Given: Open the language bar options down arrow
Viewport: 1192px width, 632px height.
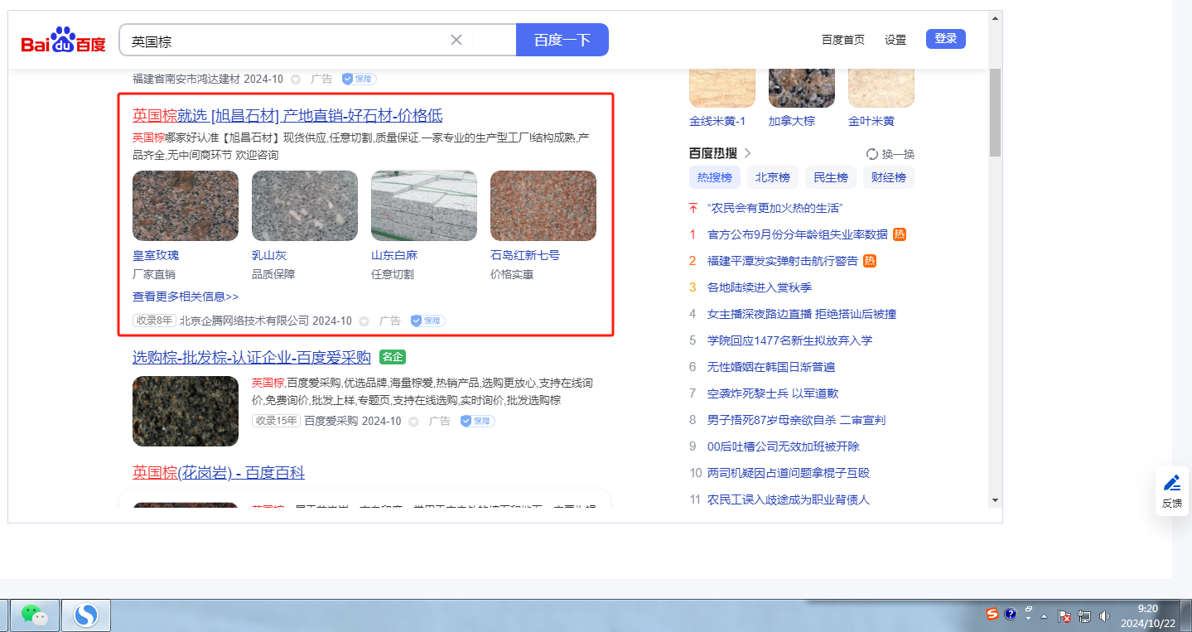Looking at the screenshot, I should tap(1029, 619).
